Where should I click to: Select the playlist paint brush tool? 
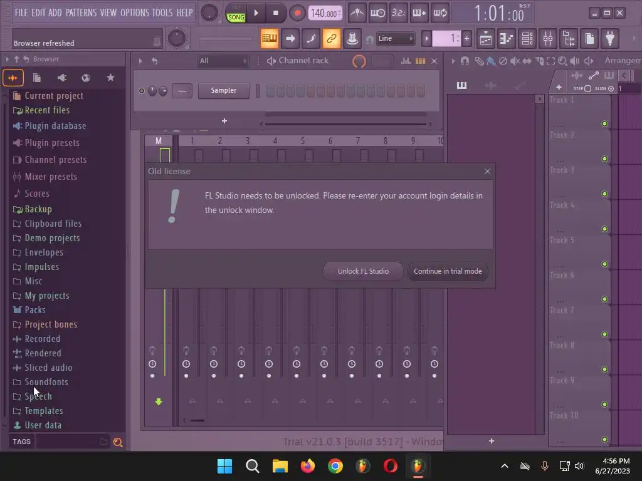click(490, 61)
